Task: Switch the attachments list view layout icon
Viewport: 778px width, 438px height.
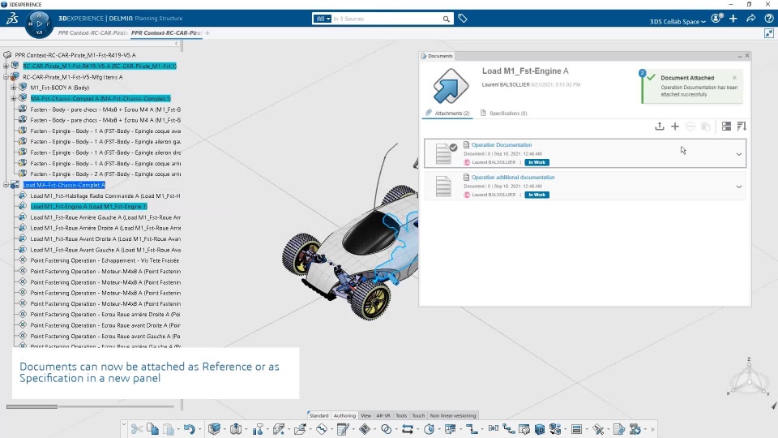Action: click(x=726, y=127)
